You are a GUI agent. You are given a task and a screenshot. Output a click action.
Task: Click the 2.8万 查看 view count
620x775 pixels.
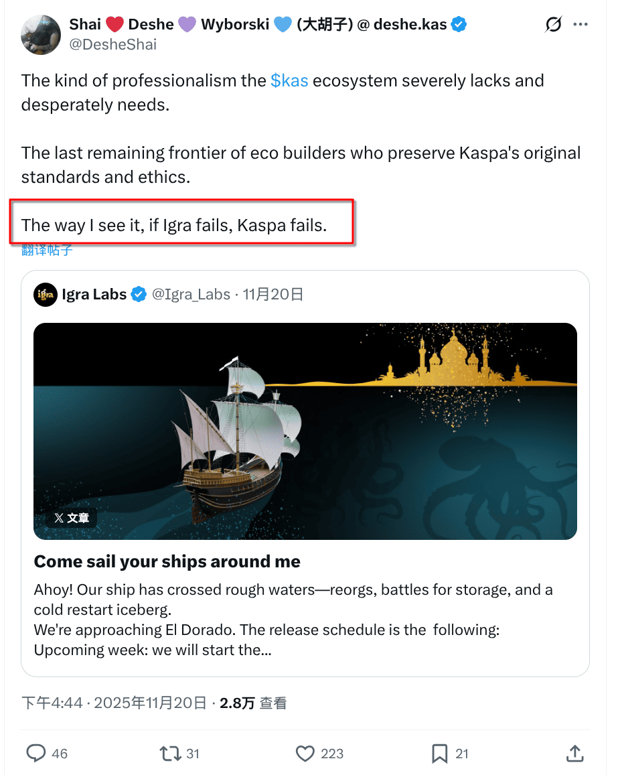(253, 703)
